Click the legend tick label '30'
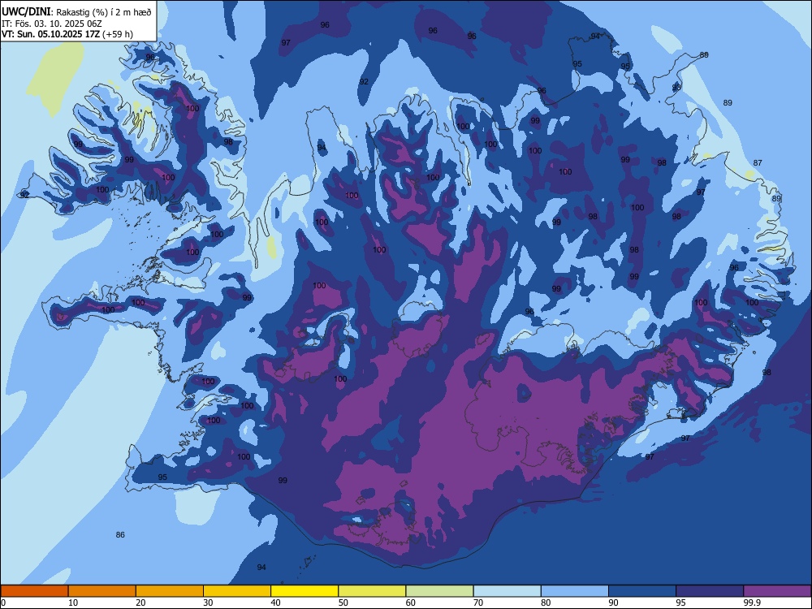This screenshot has width=812, height=609. coord(208,603)
